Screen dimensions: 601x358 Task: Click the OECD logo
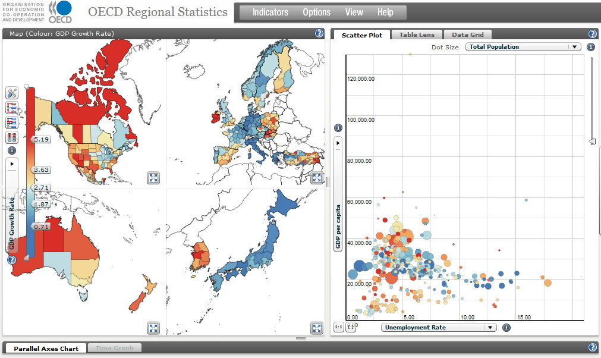click(x=61, y=12)
